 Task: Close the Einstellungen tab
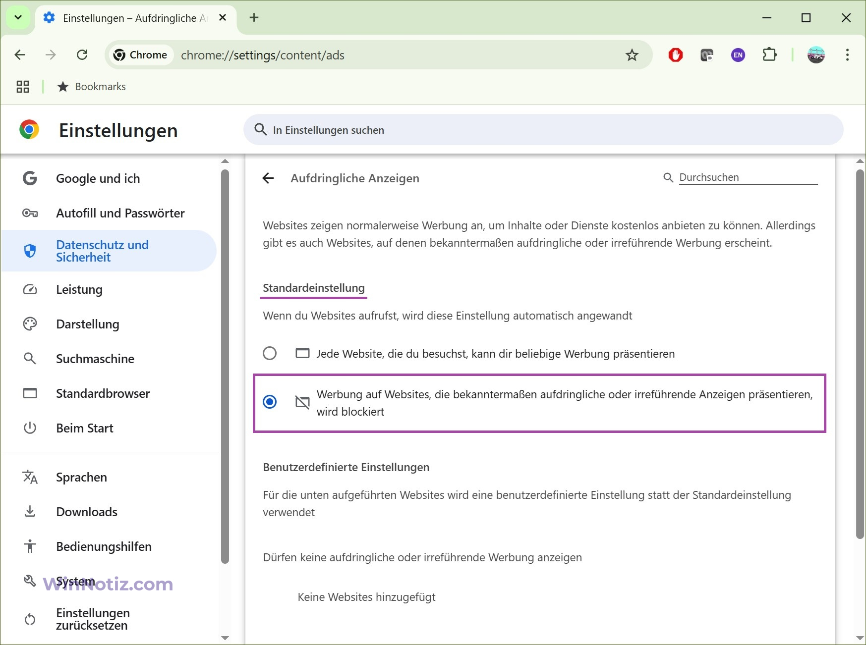(x=223, y=18)
